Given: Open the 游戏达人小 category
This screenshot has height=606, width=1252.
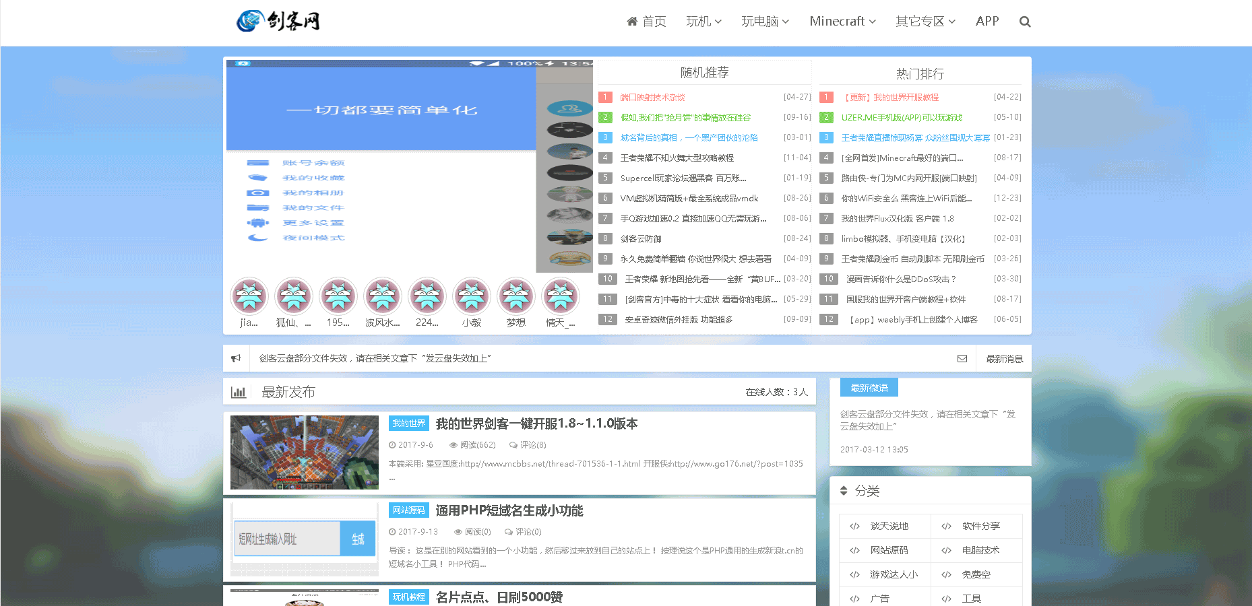Looking at the screenshot, I should (894, 574).
